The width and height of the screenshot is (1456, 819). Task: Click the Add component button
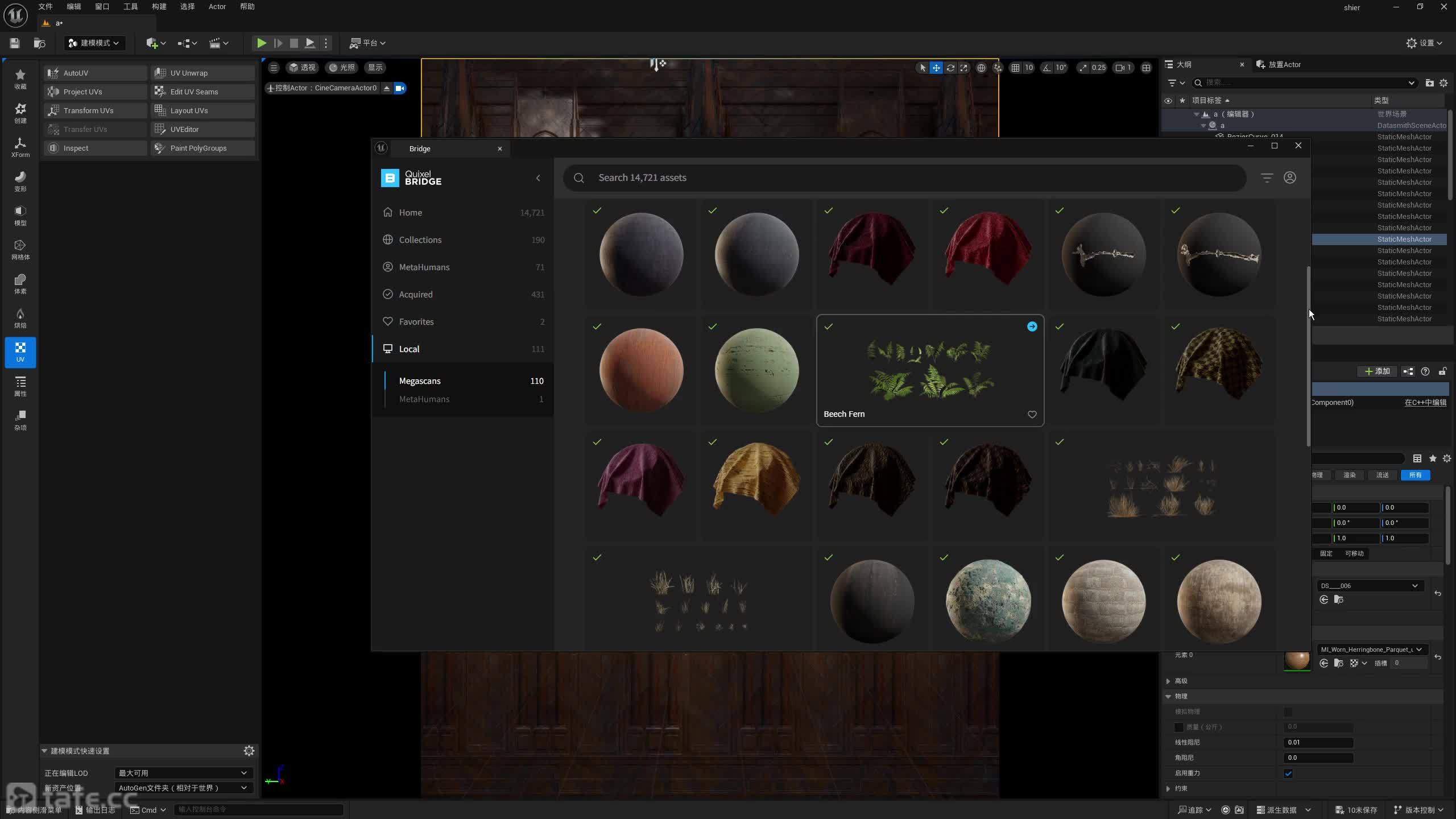[1377, 371]
